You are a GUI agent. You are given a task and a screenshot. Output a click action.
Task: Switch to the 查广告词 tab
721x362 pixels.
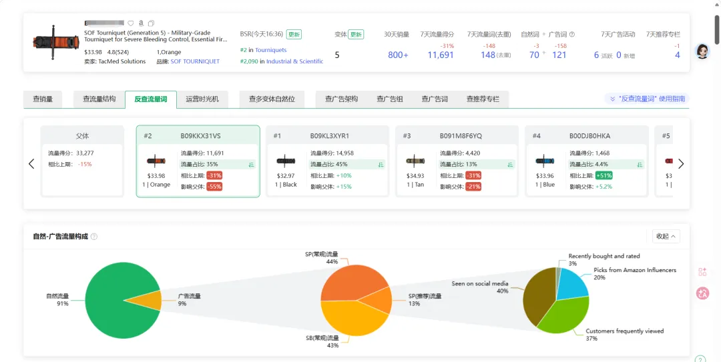pyautogui.click(x=435, y=99)
